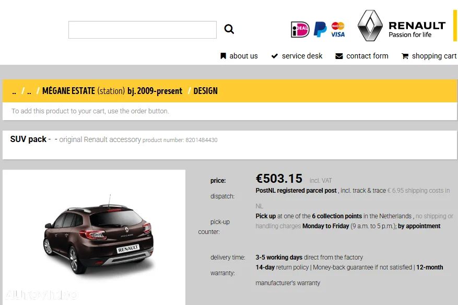458x305 pixels.
Task: Click the checkmark icon beside service desk
Action: (274, 56)
